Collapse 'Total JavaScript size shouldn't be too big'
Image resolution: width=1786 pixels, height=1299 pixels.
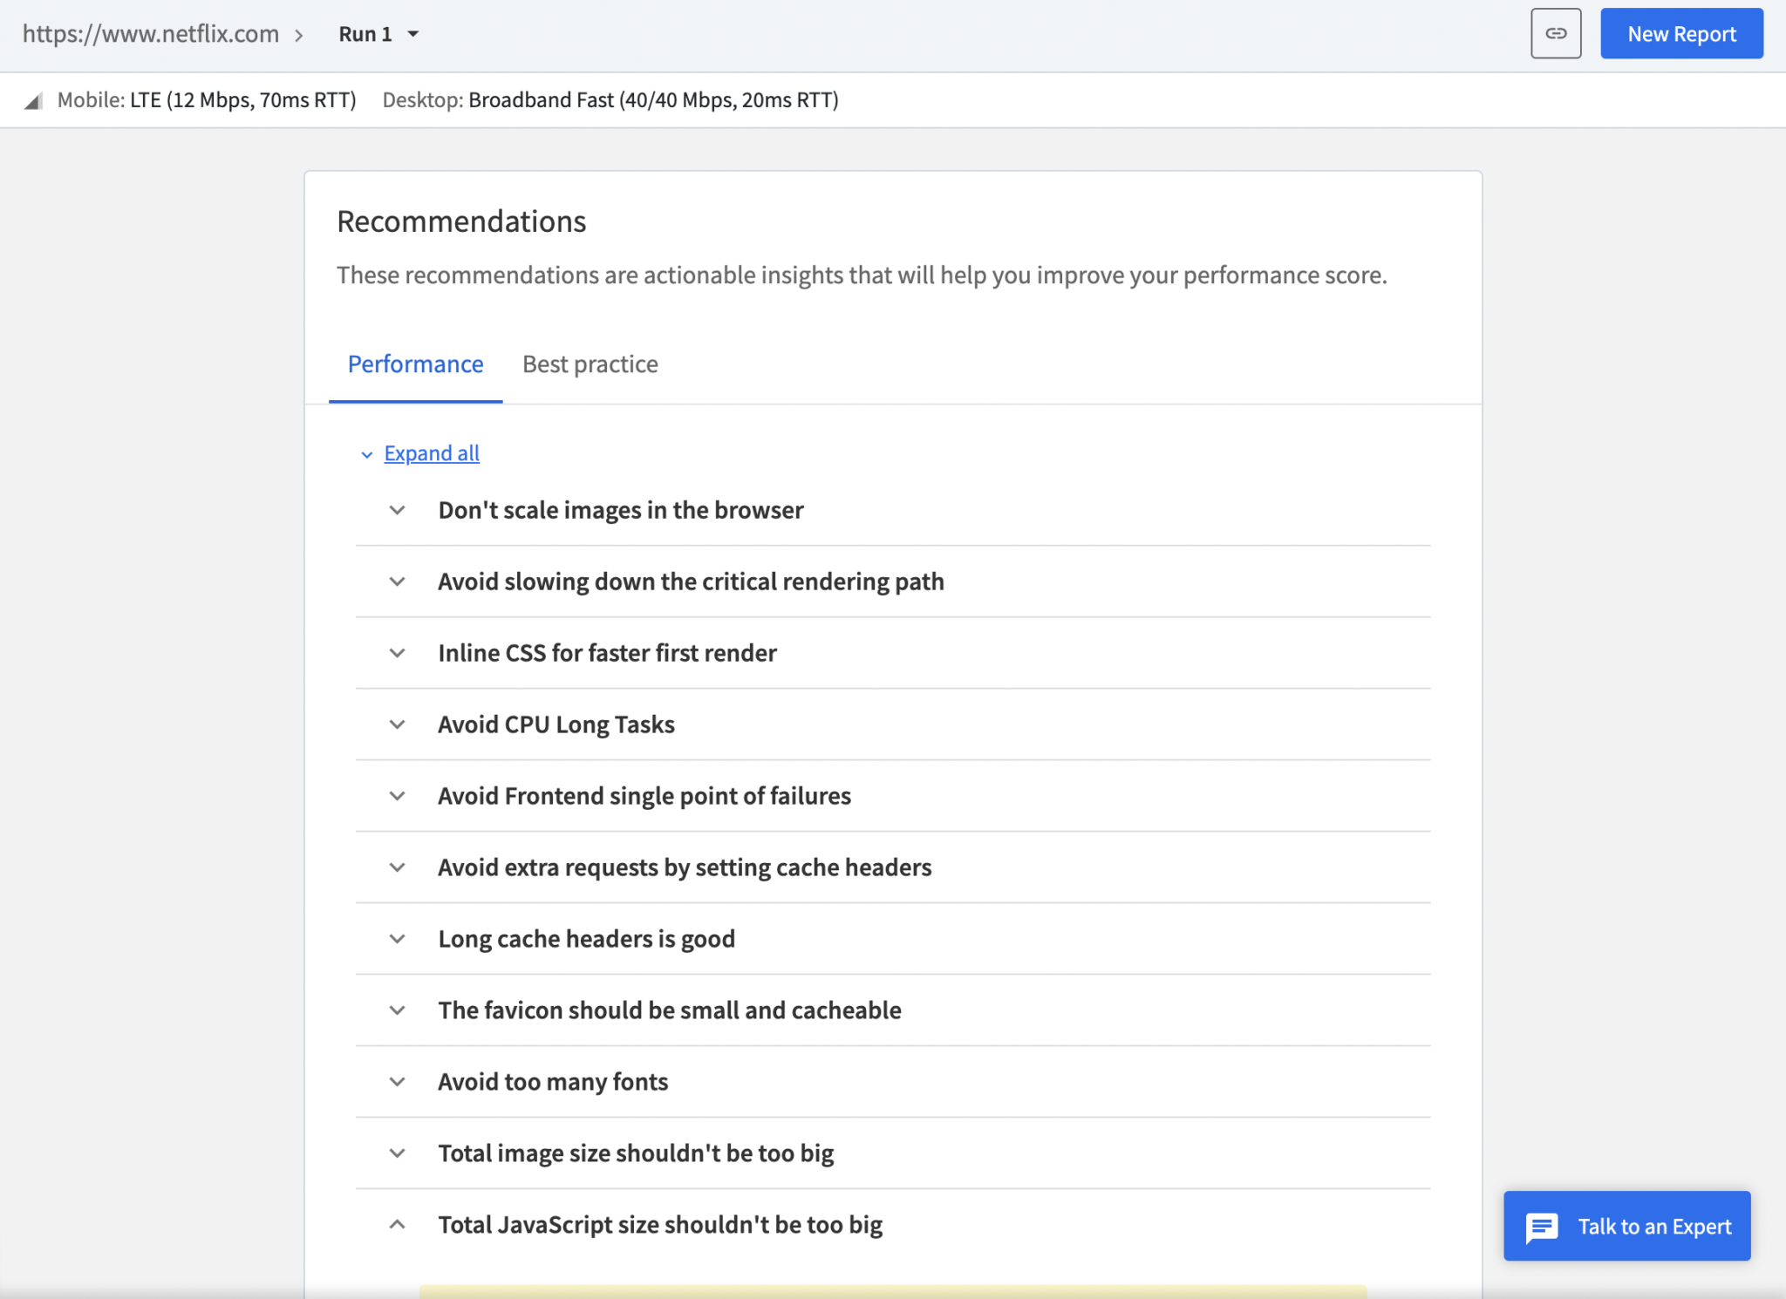coord(398,1224)
